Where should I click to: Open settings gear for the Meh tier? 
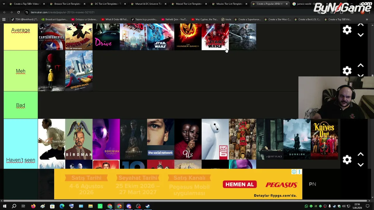point(347,71)
